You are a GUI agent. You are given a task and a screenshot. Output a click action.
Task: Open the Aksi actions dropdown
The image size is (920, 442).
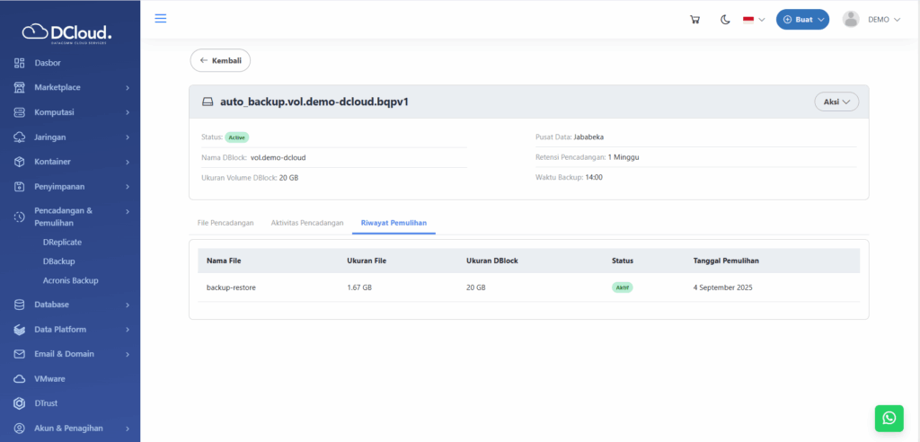click(836, 102)
